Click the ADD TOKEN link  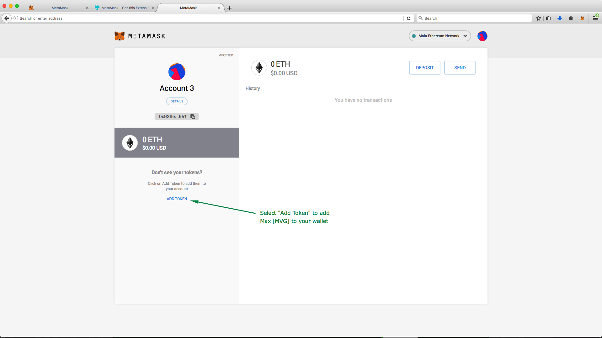pyautogui.click(x=177, y=199)
